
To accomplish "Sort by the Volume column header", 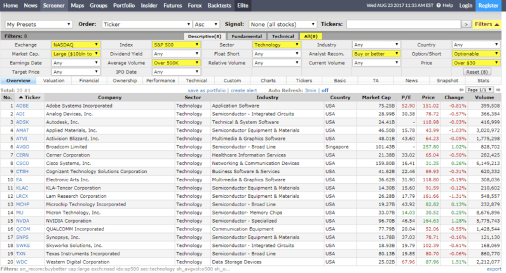I will [484, 97].
